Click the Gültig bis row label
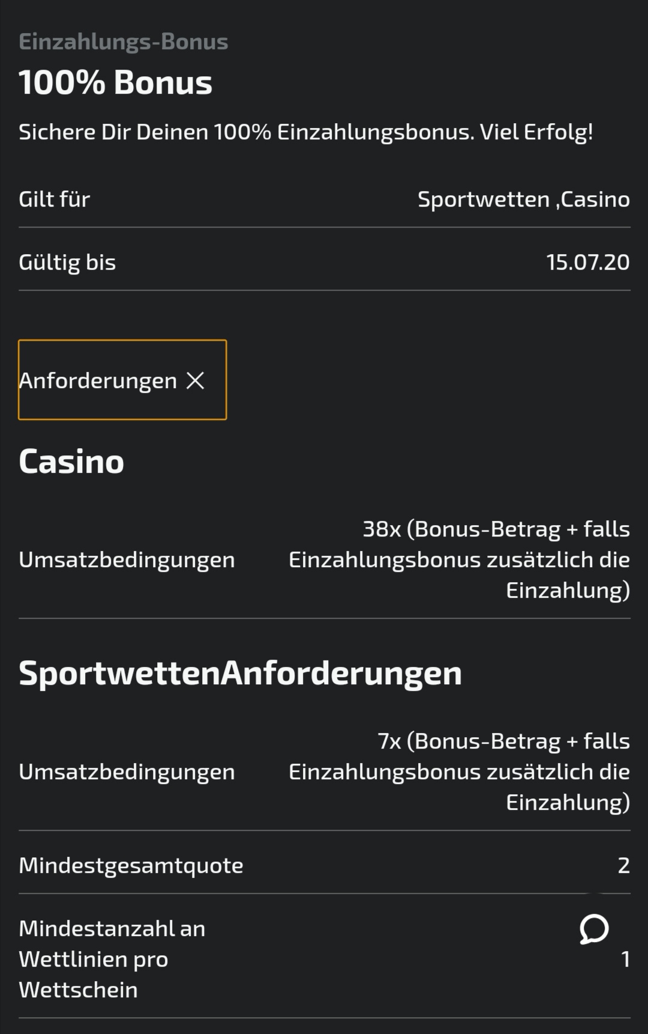This screenshot has height=1034, width=648. tap(67, 262)
